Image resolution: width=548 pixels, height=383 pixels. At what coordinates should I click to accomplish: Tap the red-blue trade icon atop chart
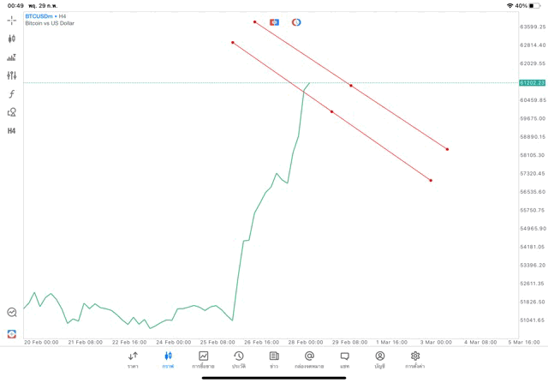coord(274,22)
